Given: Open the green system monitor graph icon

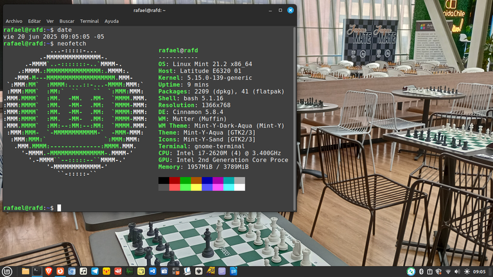Looking at the screenshot, I should pyautogui.click(x=130, y=271).
